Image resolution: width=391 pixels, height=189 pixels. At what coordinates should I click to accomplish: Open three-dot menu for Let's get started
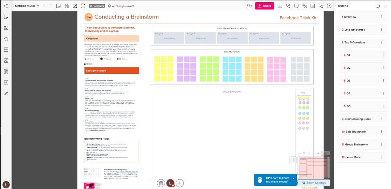(x=382, y=30)
